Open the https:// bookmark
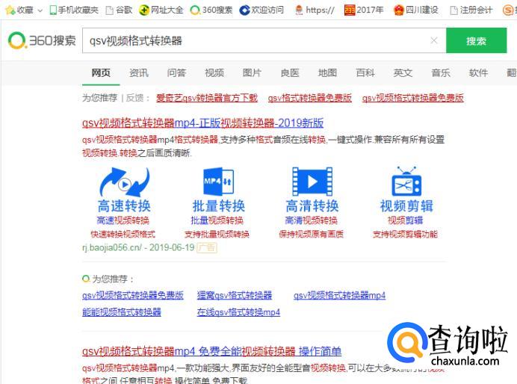The width and height of the screenshot is (517, 384). (315, 10)
